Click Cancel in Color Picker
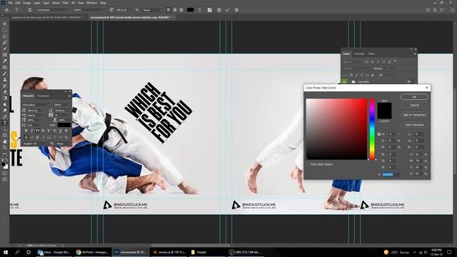 [x=414, y=105]
